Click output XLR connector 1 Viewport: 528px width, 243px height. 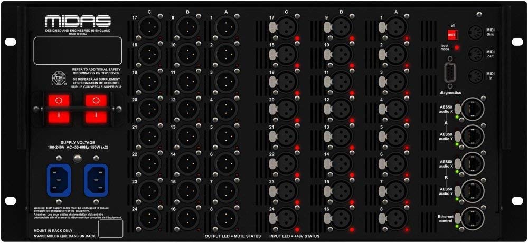(x=225, y=25)
